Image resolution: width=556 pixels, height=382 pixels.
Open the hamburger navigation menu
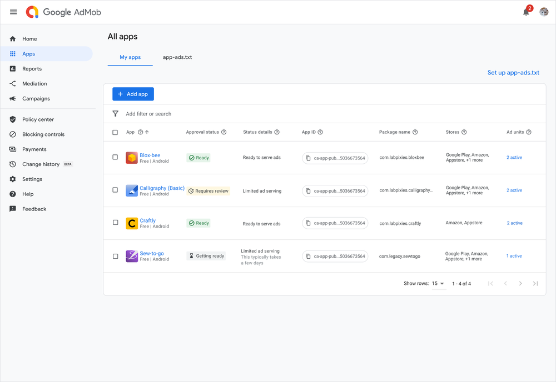[x=13, y=12]
